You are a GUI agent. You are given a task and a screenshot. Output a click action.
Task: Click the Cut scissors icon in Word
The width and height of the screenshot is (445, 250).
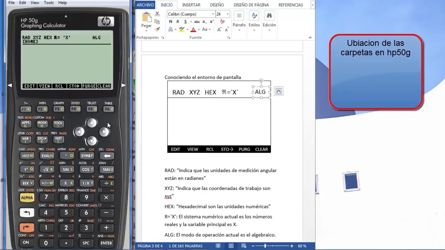(157, 14)
